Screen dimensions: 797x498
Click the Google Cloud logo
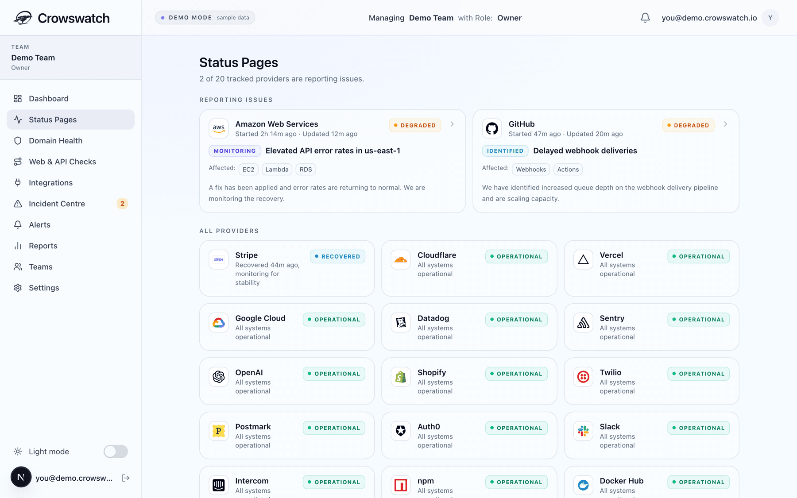(219, 323)
